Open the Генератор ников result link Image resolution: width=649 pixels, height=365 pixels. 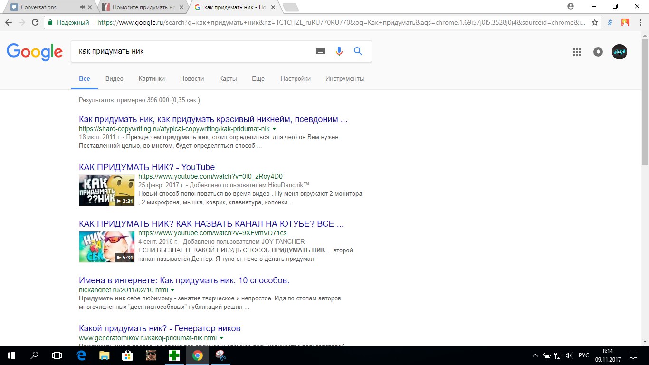pos(159,328)
